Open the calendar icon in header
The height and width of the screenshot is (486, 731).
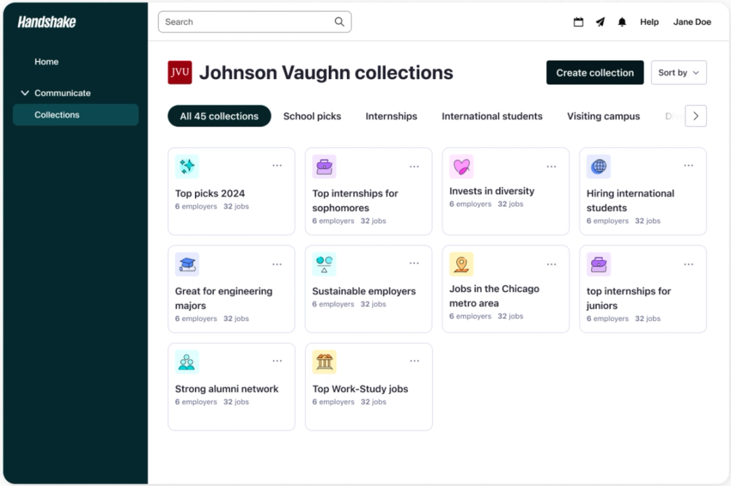pos(578,22)
